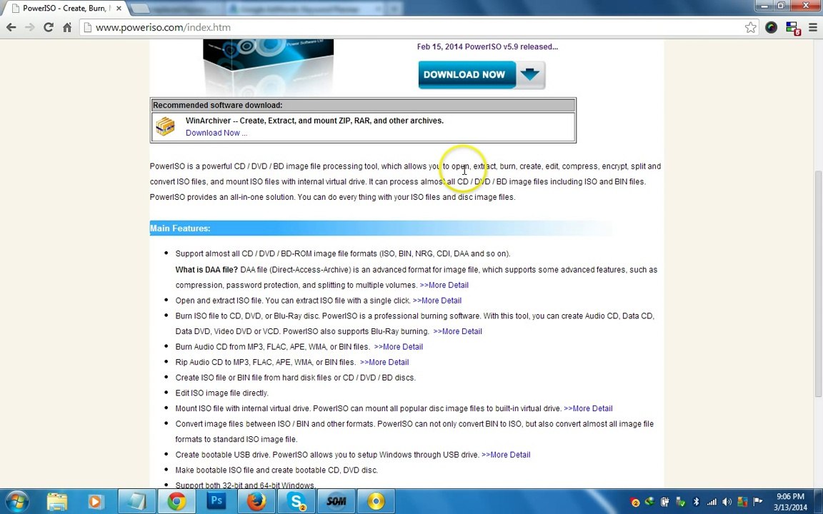Click the colorful squares tray icon
Viewport: 823px width, 514px height.
click(x=742, y=502)
